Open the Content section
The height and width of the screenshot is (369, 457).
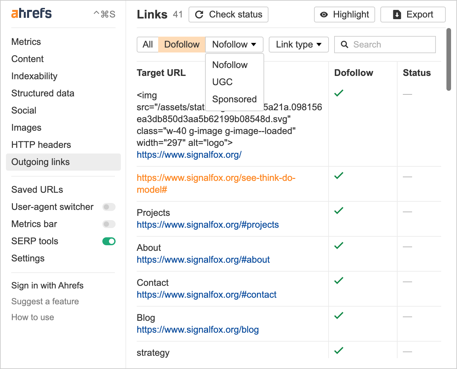tap(27, 59)
